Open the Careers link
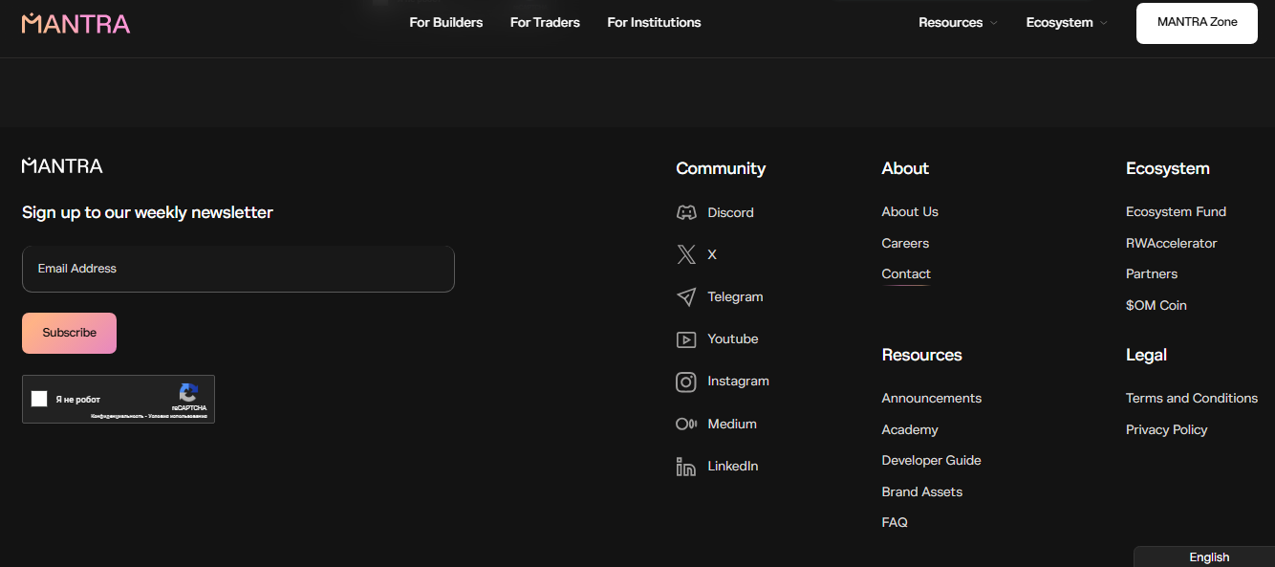Screen dimensions: 1275x567 coord(905,243)
